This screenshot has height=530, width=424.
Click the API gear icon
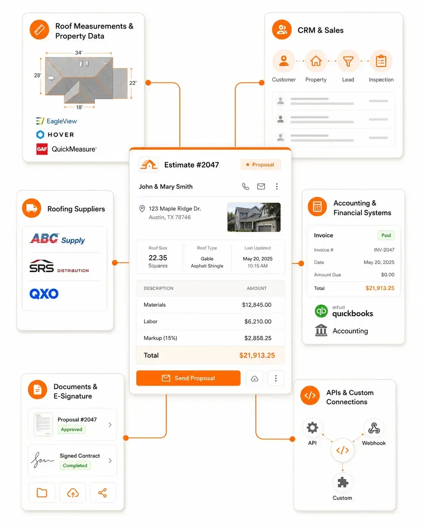[312, 428]
